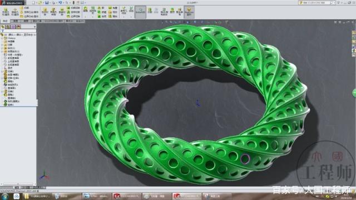Switch to the SOLIDWORKS Add-ins ribbon tab

coord(53,21)
